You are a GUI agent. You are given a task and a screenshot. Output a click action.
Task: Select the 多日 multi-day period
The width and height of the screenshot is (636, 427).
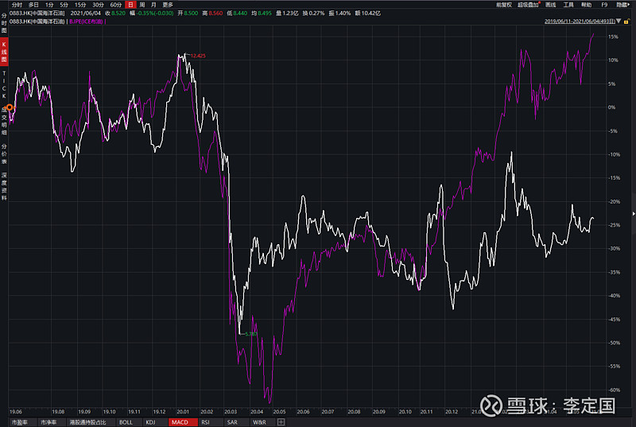(x=33, y=5)
